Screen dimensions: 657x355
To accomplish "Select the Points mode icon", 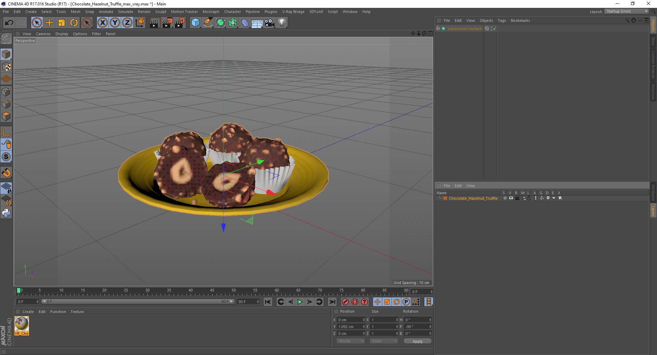I will (6, 92).
